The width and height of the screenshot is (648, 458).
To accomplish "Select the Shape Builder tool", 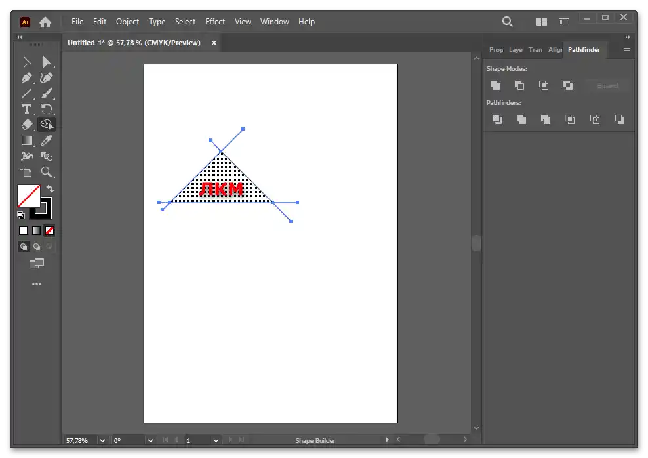I will [47, 125].
